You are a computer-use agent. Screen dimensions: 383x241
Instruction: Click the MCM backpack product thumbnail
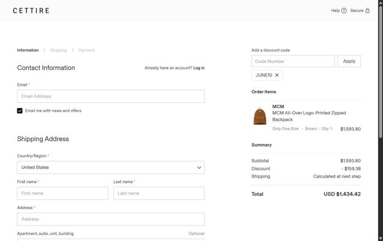tap(260, 116)
